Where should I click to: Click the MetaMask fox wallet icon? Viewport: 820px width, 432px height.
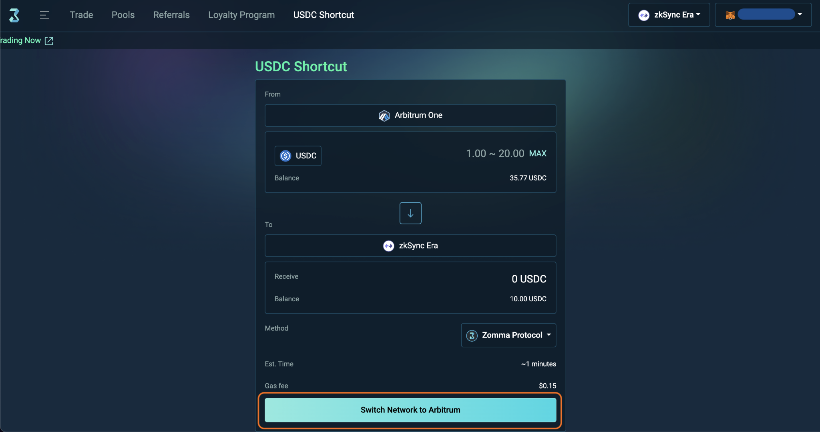click(730, 15)
